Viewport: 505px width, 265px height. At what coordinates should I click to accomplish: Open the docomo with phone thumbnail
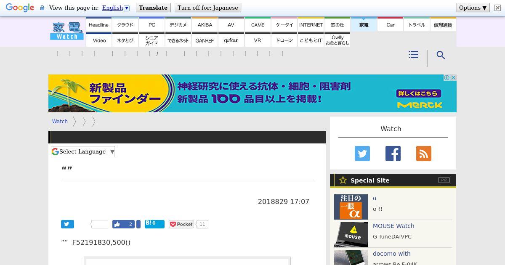pos(351,257)
